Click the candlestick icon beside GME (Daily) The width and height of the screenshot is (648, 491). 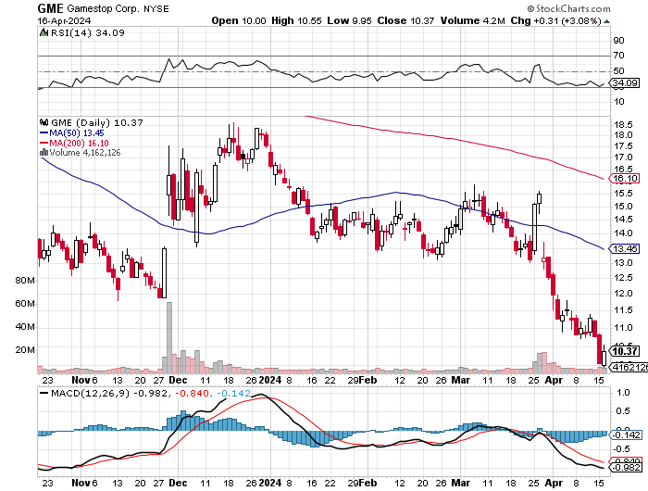coord(44,122)
